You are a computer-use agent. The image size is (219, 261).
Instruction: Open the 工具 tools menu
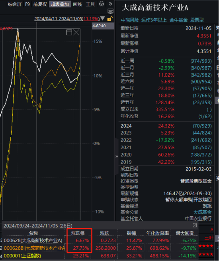pyautogui.click(x=90, y=4)
